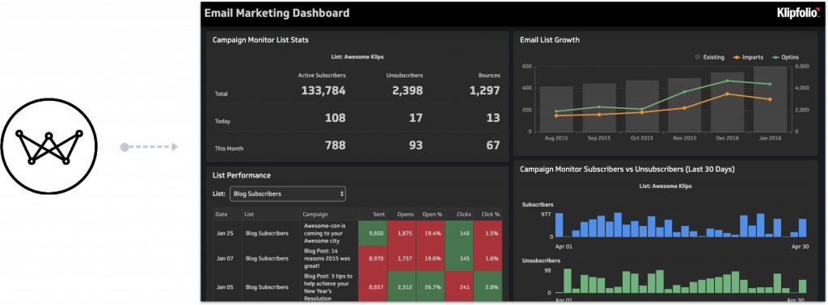The width and height of the screenshot is (828, 305).
Task: Click this month's subscribers value 788
Action: [x=336, y=145]
